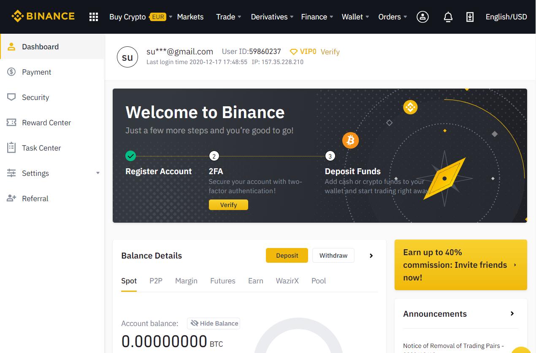Select the Dashboard sidebar item
This screenshot has height=353, width=536.
52,46
